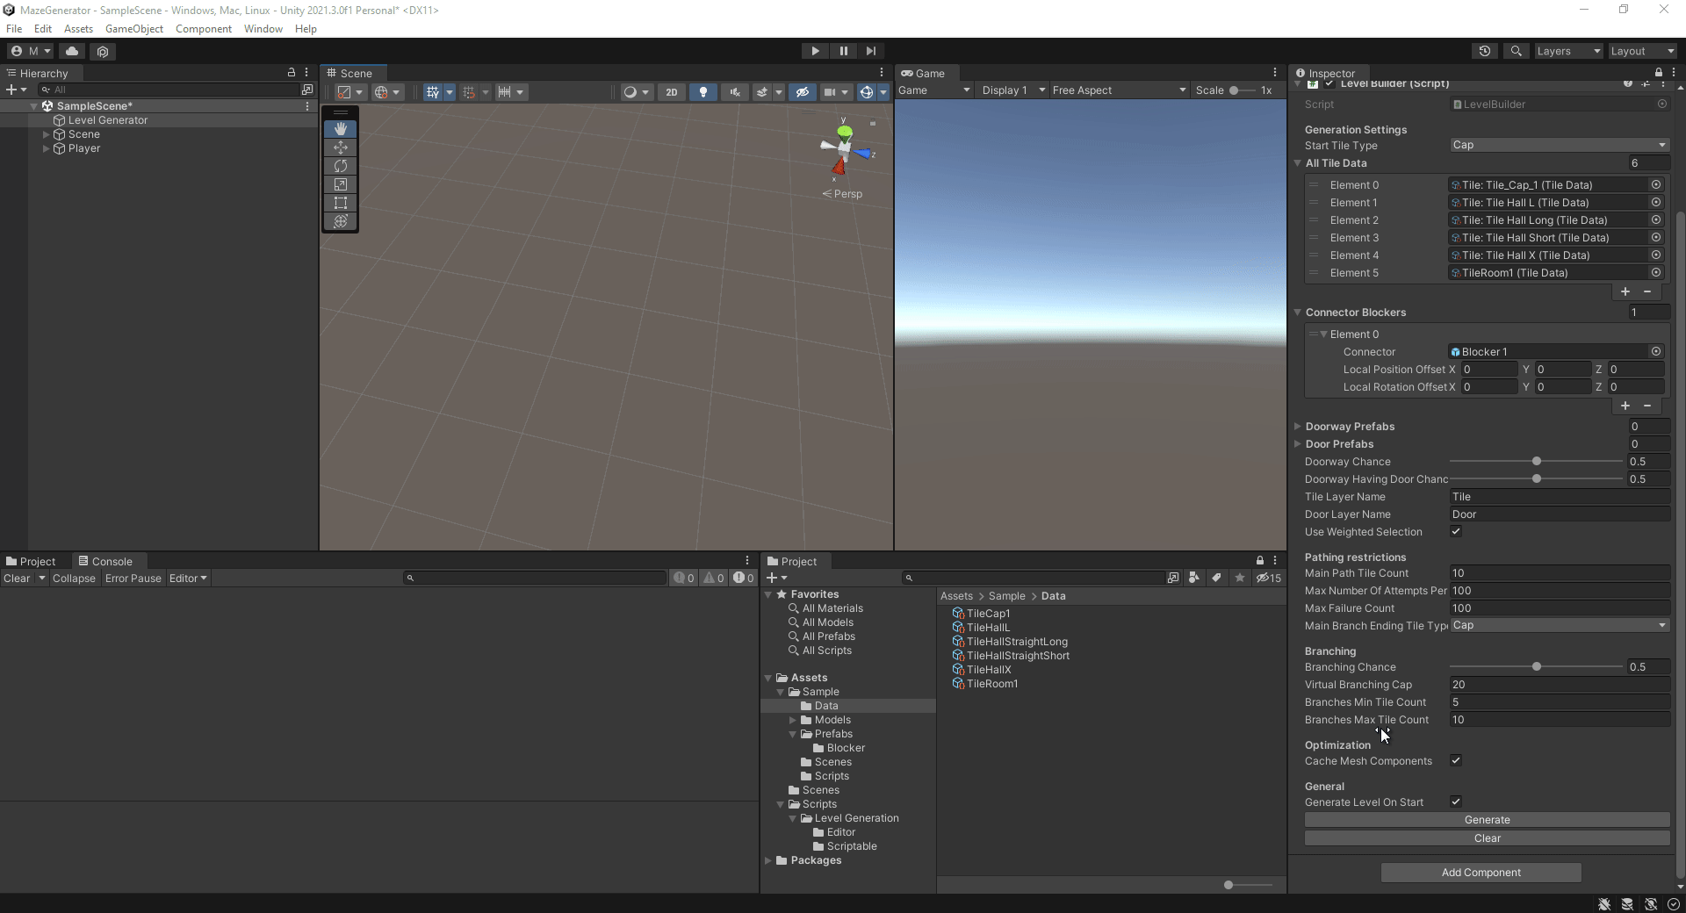Lock the Hierarchy panel
Screen dimensions: 1686x913
point(292,72)
